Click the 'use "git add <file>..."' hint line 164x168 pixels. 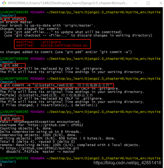tap(63, 32)
